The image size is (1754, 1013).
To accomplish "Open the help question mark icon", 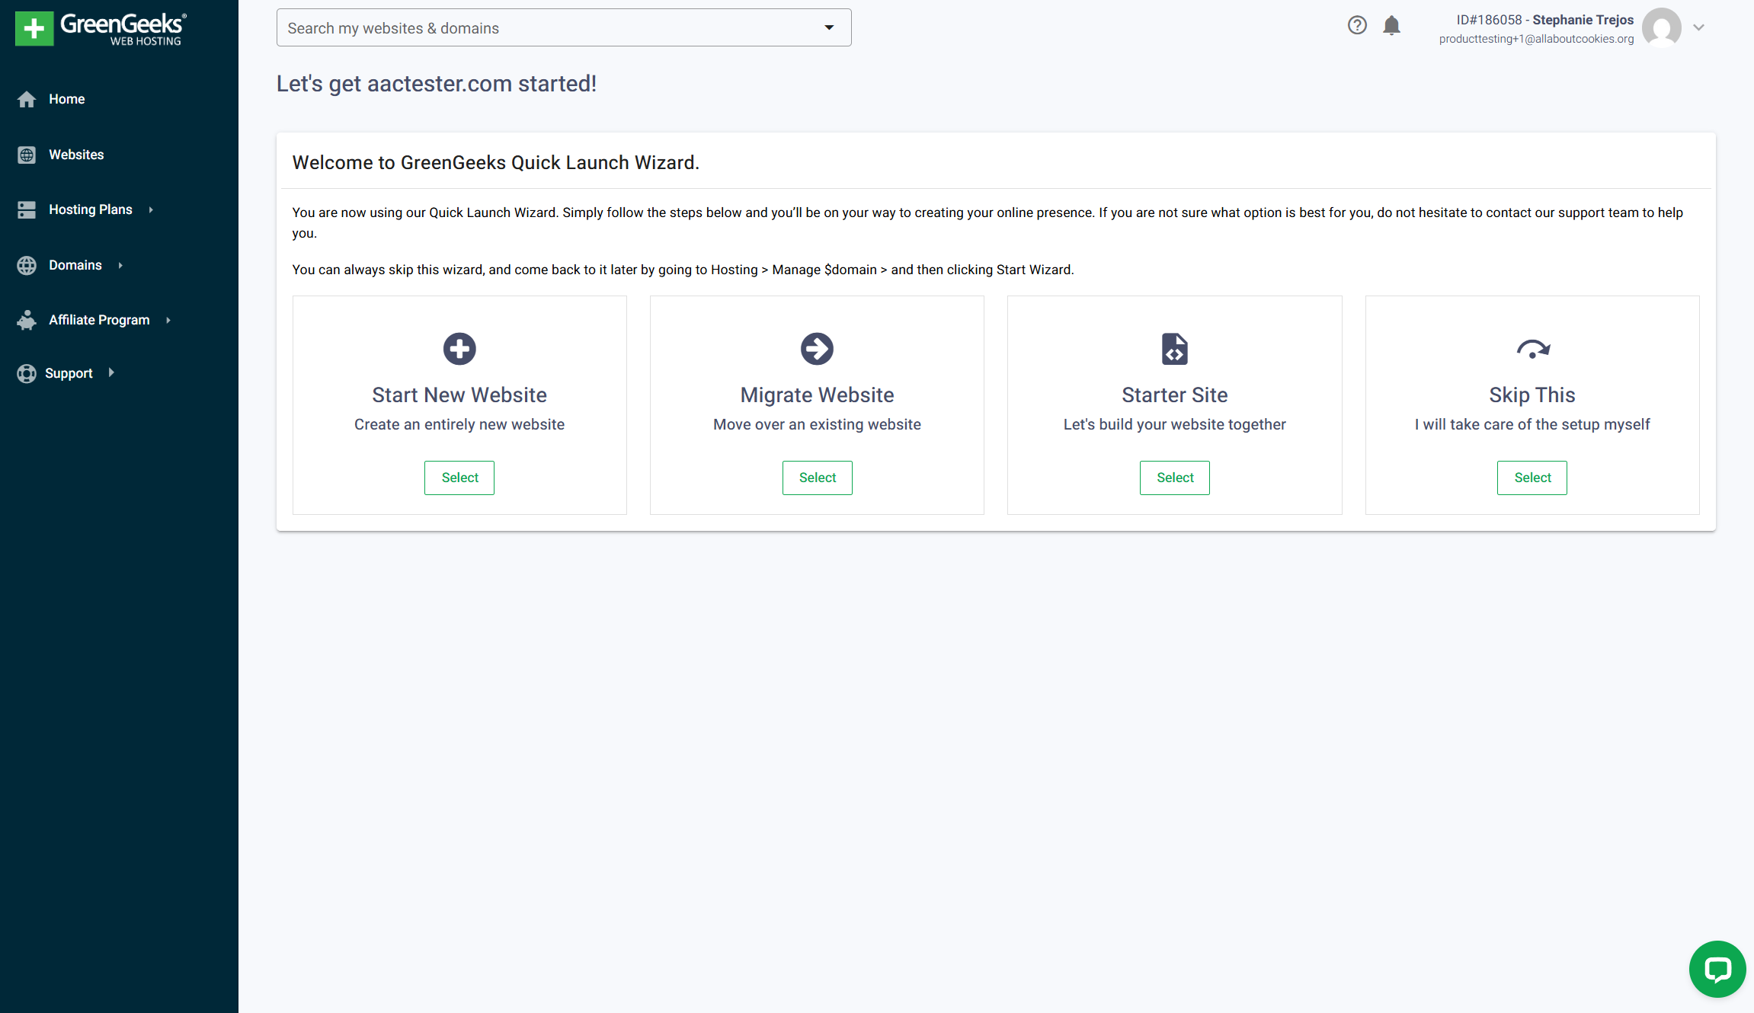I will coord(1356,26).
